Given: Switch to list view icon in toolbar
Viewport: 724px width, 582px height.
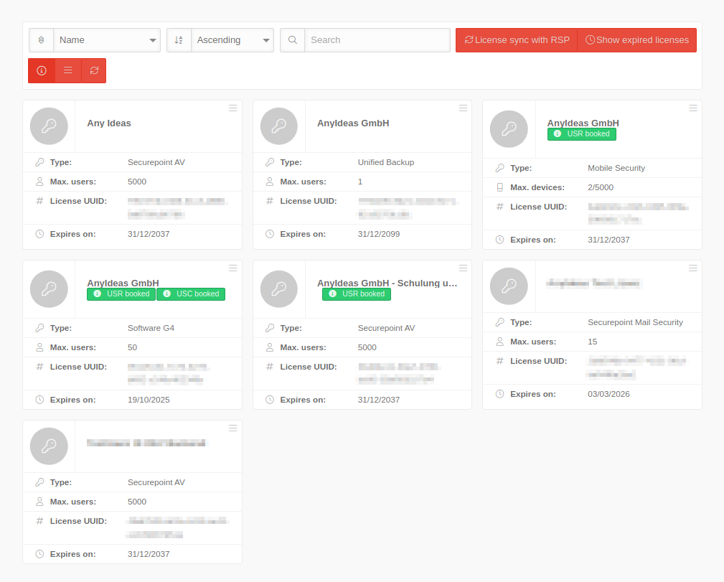Looking at the screenshot, I should 68,70.
